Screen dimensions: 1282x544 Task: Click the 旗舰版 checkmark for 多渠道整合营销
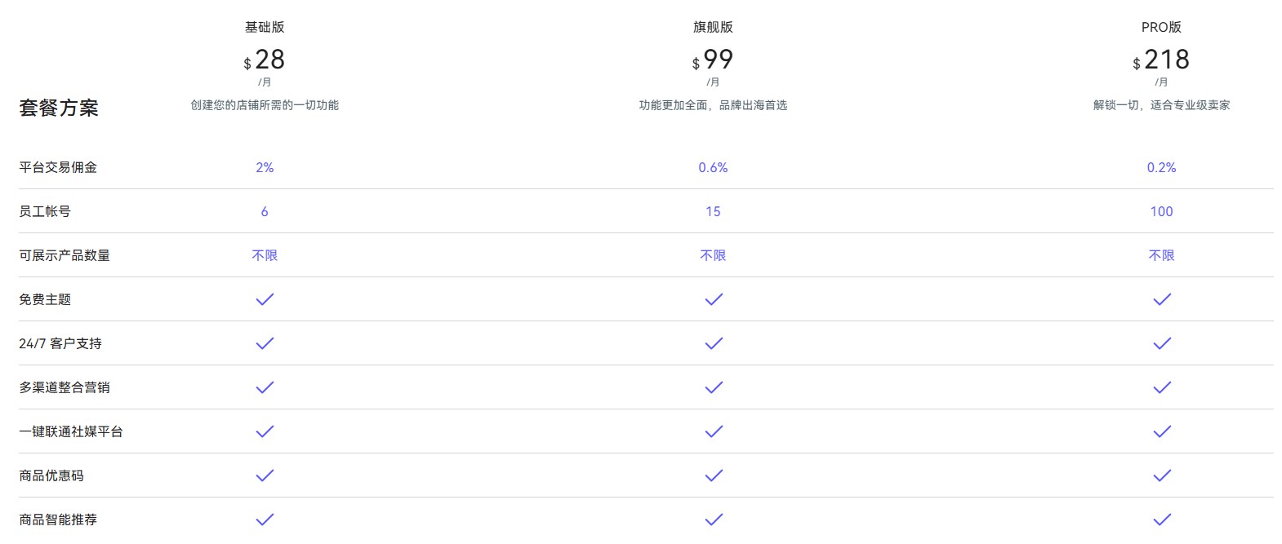click(x=714, y=387)
